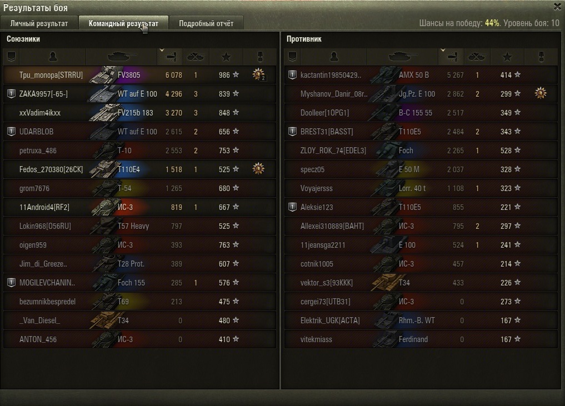Click damage value 6 078

click(x=174, y=75)
